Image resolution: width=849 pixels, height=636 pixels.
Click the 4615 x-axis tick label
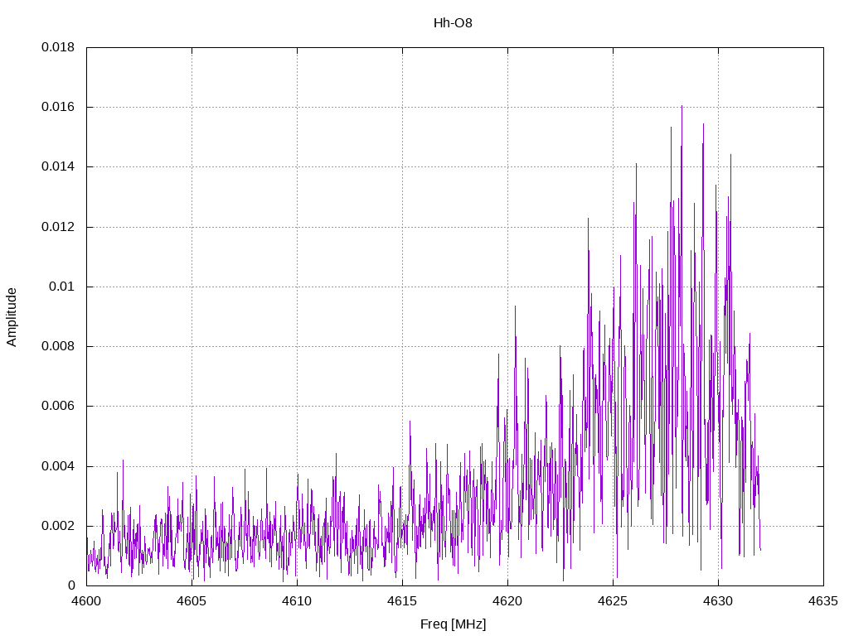pos(402,601)
